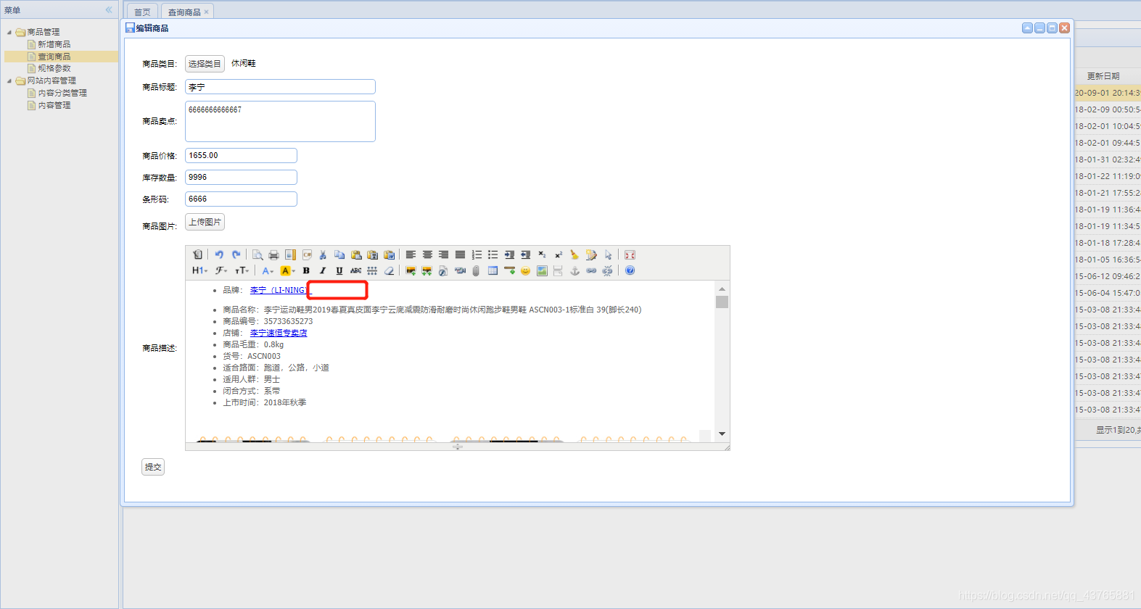Redo the last edit in editor

236,254
